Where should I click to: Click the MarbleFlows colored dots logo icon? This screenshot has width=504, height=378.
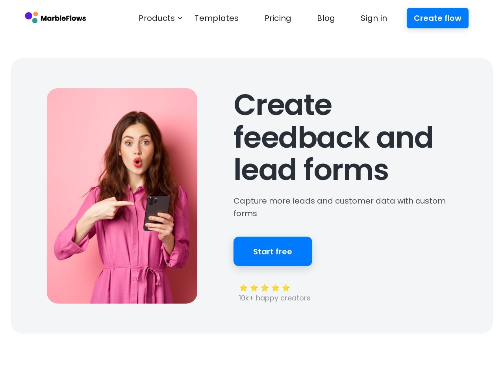(31, 18)
